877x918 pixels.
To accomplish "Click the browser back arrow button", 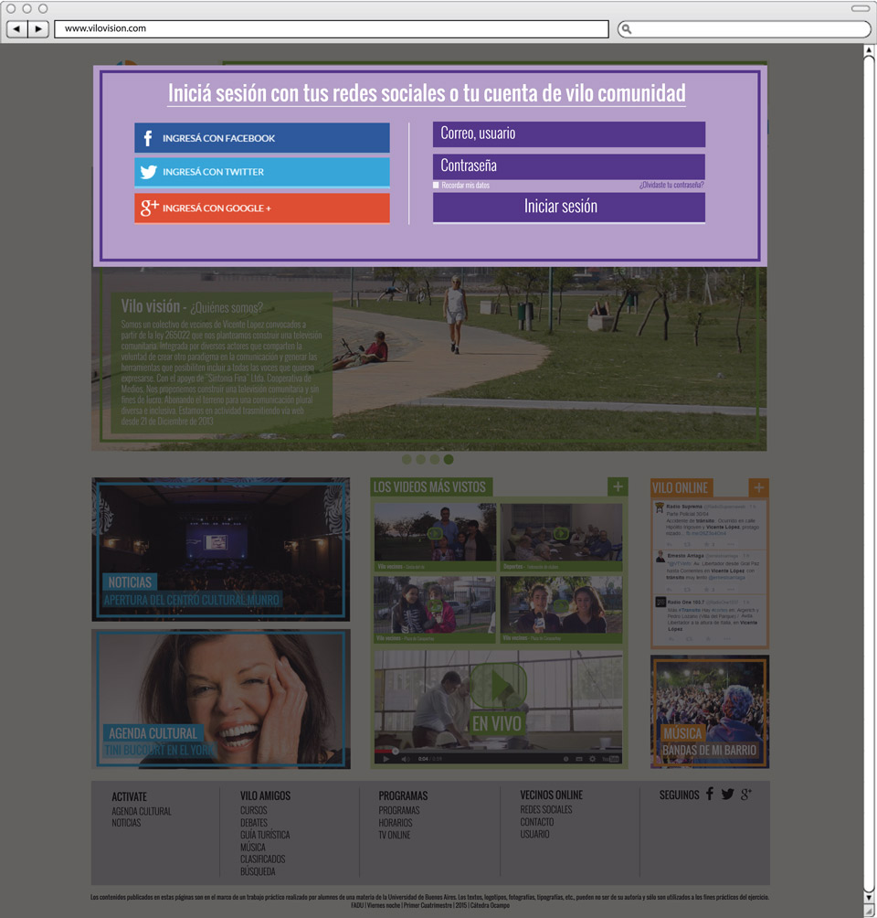I will 16,29.
